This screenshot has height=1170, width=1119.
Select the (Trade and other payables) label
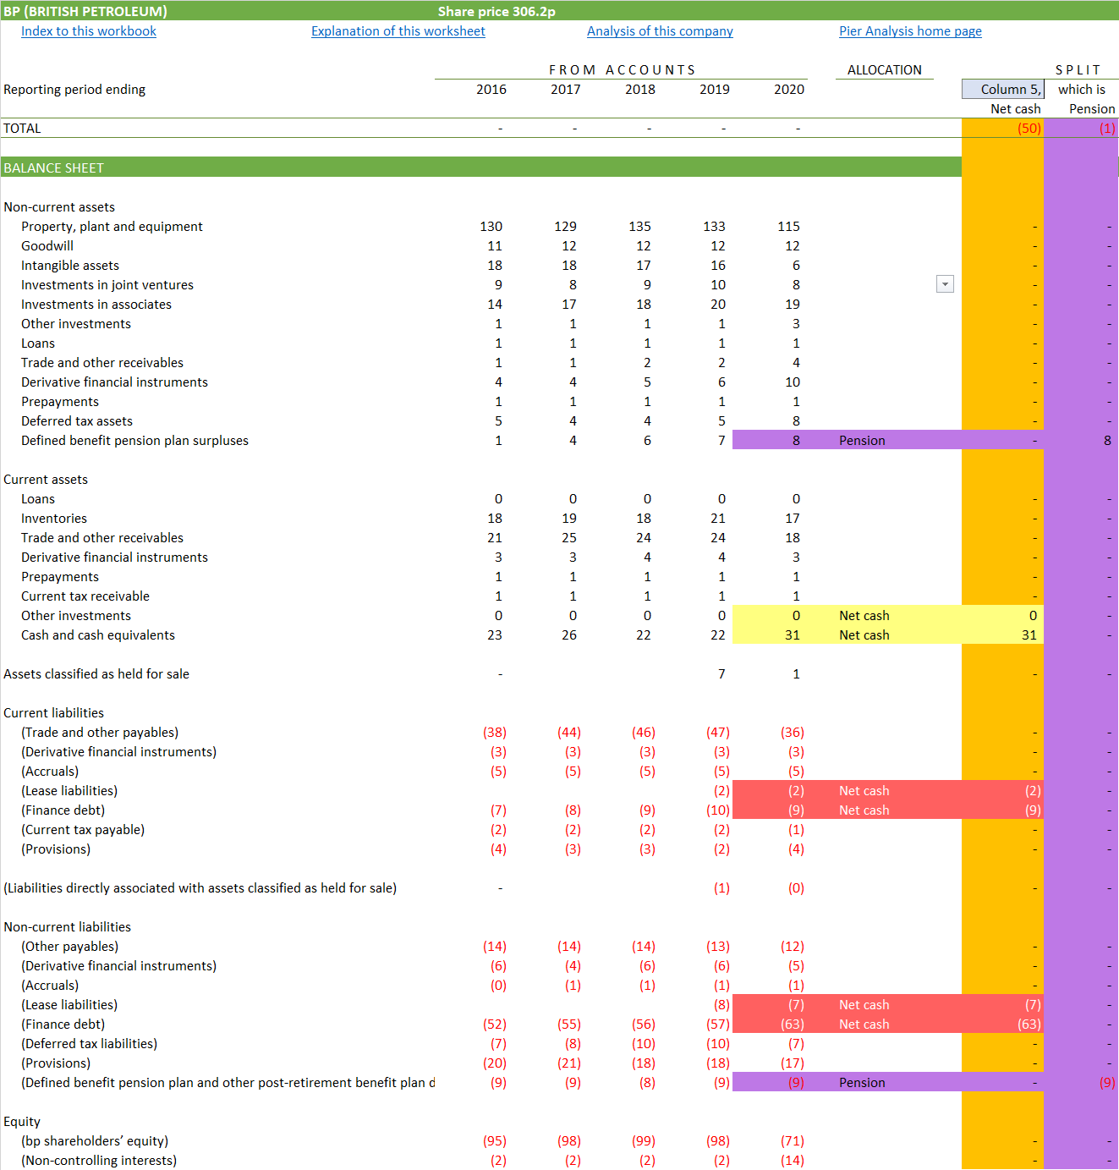(100, 733)
